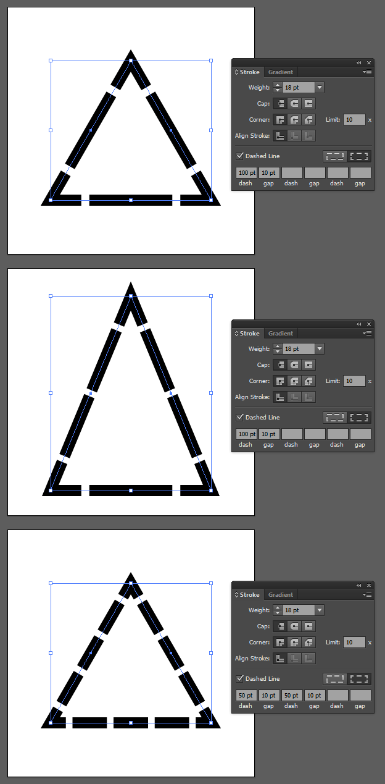Image resolution: width=385 pixels, height=784 pixels.
Task: Open the bottom Stroke panel's flyout menu
Action: [x=368, y=594]
